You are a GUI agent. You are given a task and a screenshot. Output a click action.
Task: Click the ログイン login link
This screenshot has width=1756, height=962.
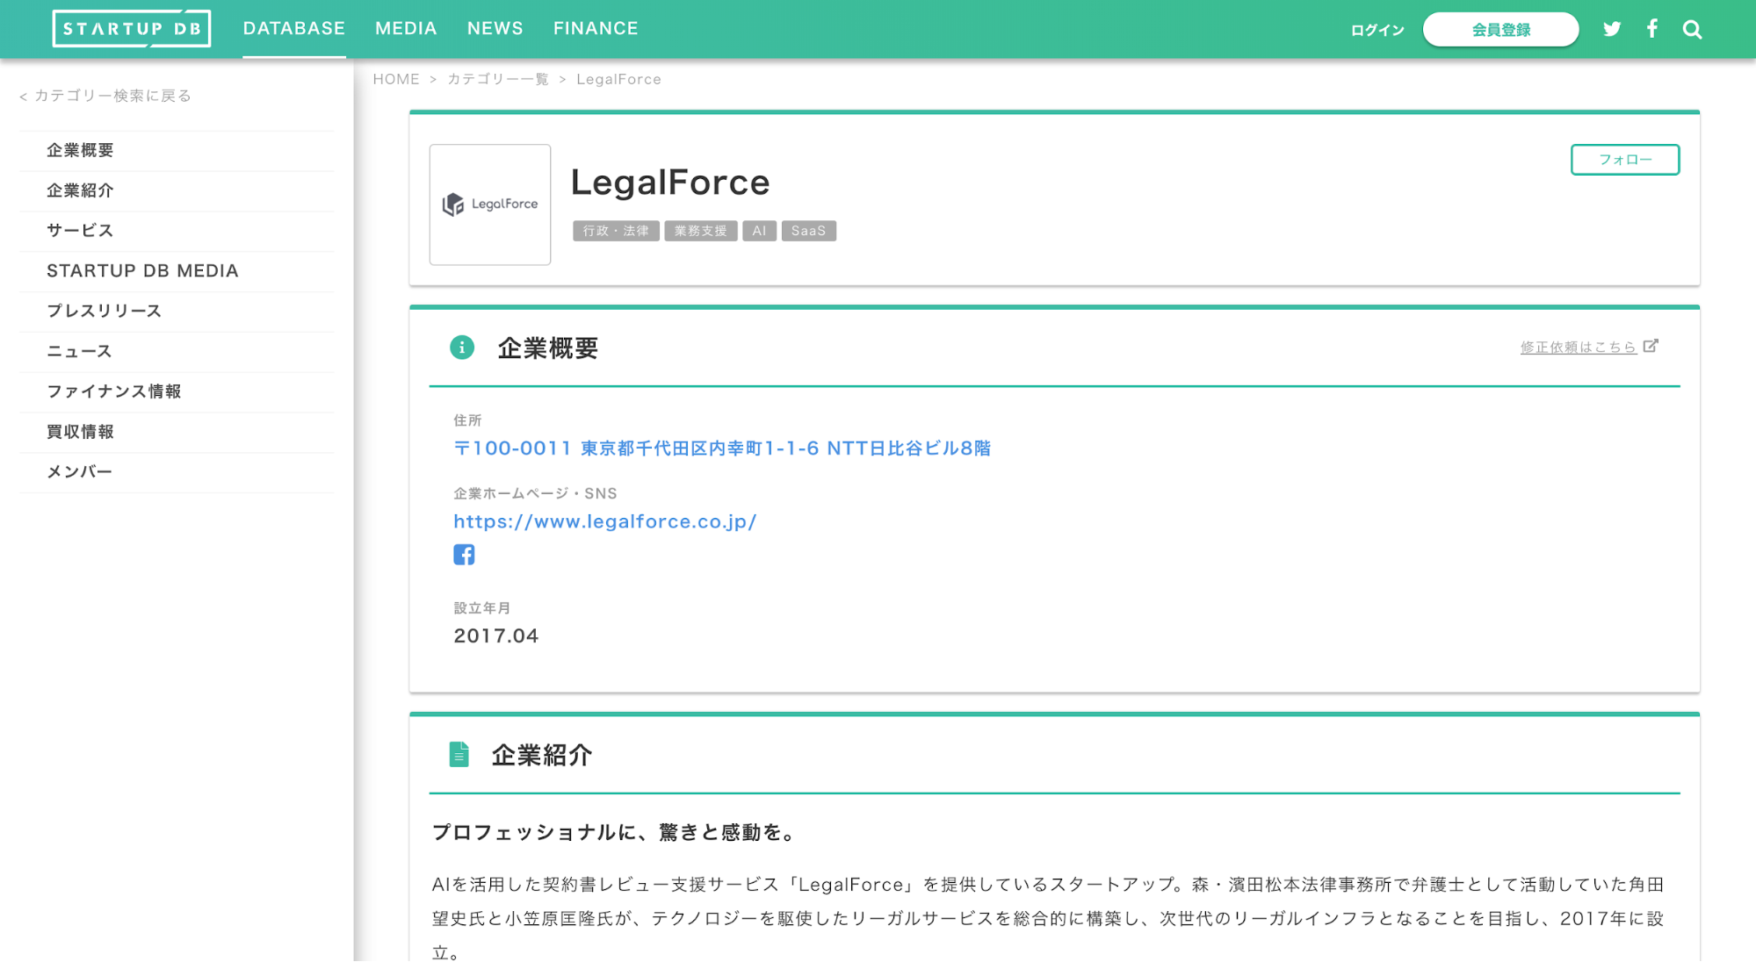pos(1377,30)
